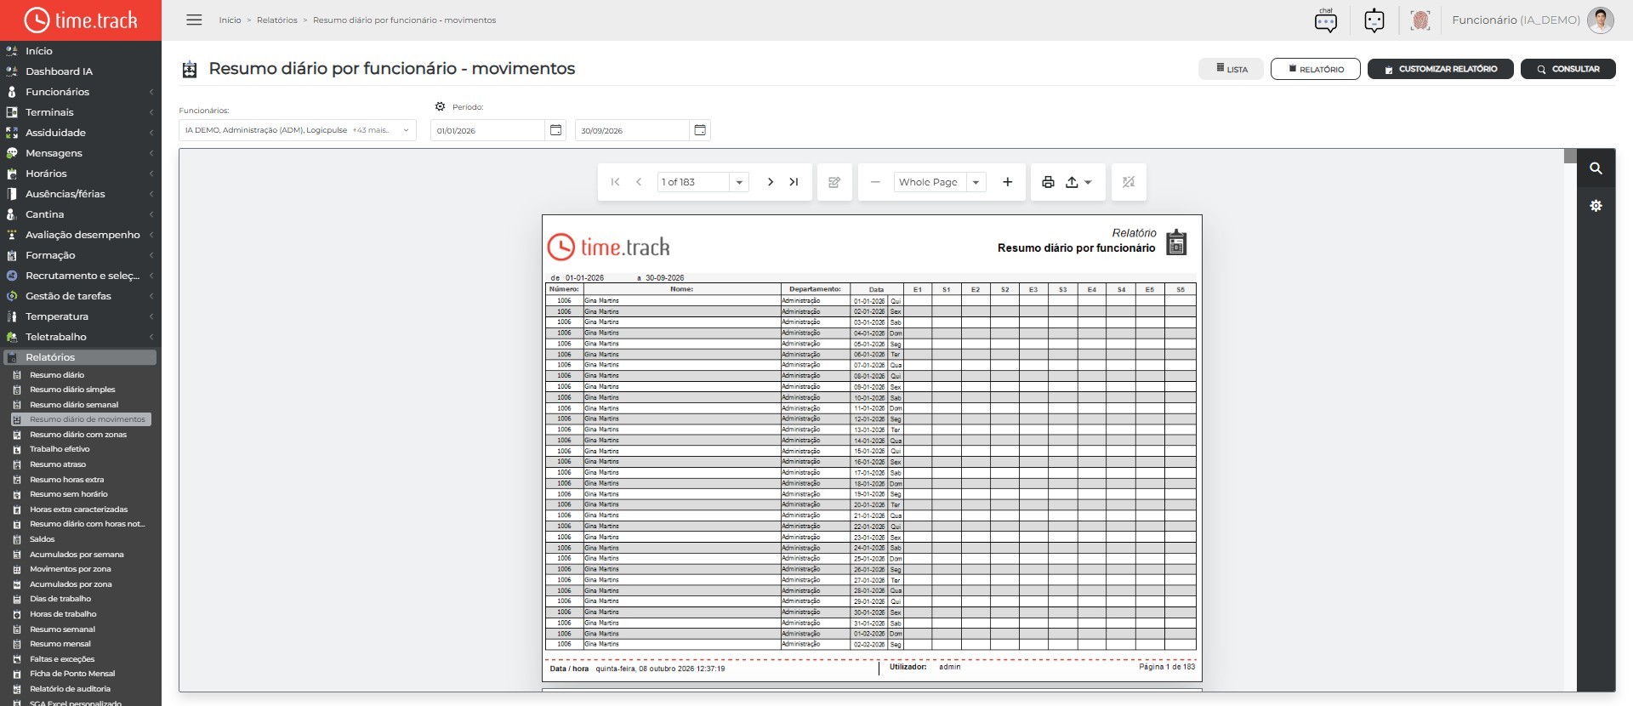Launch the robot assistant icon
The width and height of the screenshot is (1633, 706).
(x=1374, y=20)
